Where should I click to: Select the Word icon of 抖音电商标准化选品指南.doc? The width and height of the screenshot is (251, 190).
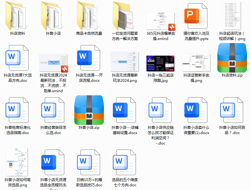(x=17, y=110)
